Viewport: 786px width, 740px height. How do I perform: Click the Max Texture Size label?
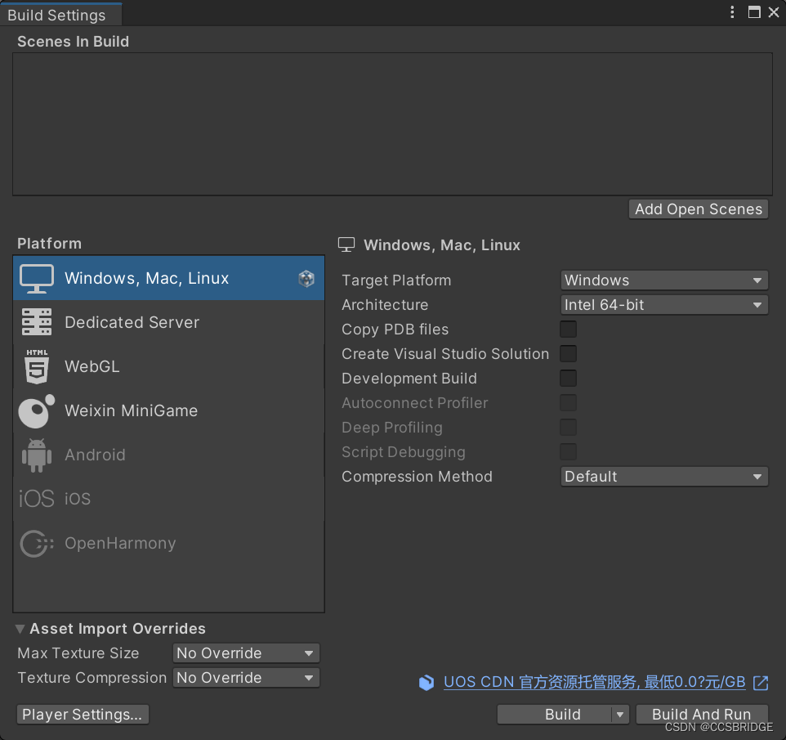(x=78, y=653)
